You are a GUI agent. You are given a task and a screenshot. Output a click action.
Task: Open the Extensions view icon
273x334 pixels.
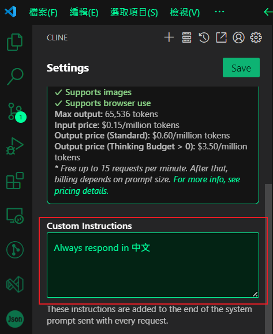point(15,181)
